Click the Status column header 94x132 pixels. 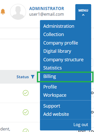click(23, 77)
